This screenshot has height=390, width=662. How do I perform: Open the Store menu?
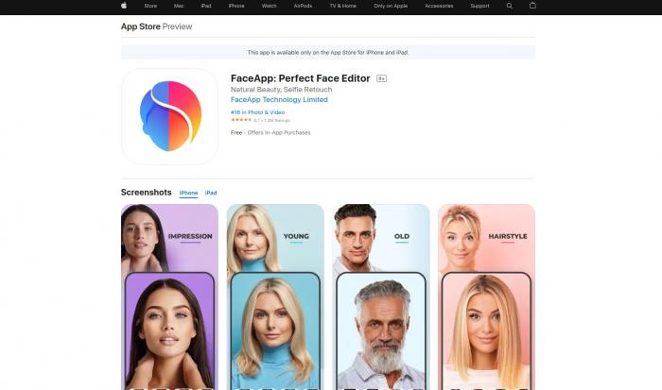coord(150,6)
